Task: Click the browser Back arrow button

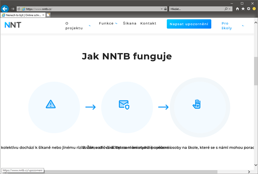Action: pyautogui.click(x=5, y=9)
